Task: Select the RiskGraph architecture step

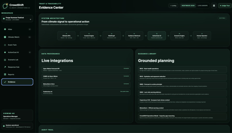Action: [112, 36]
